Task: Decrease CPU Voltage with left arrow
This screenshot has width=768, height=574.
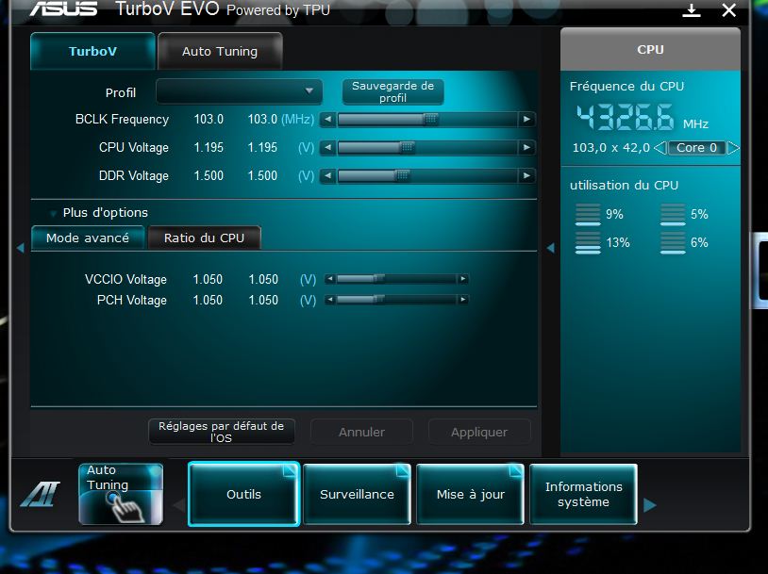Action: point(327,148)
